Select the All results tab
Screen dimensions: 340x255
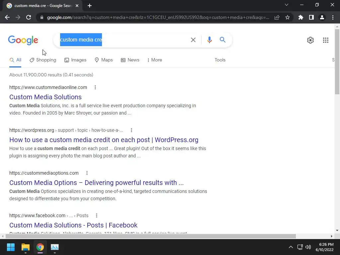click(15, 60)
